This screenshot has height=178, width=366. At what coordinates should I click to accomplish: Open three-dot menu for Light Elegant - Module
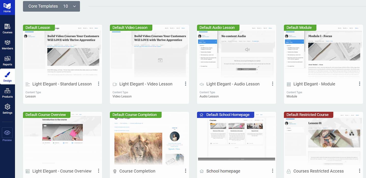click(x=359, y=84)
